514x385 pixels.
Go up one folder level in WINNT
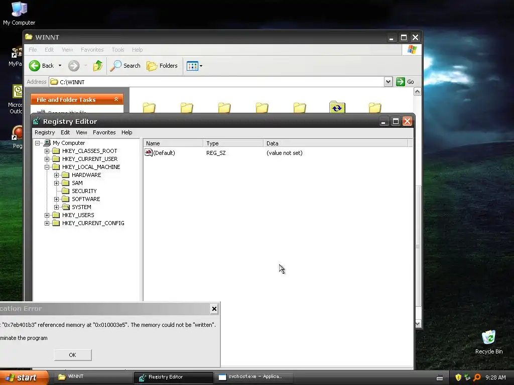pyautogui.click(x=97, y=66)
